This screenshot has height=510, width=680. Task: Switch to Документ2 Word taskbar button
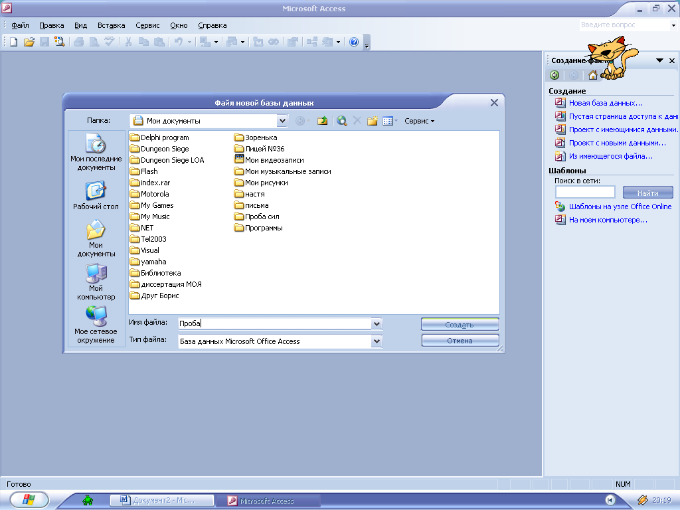click(162, 501)
